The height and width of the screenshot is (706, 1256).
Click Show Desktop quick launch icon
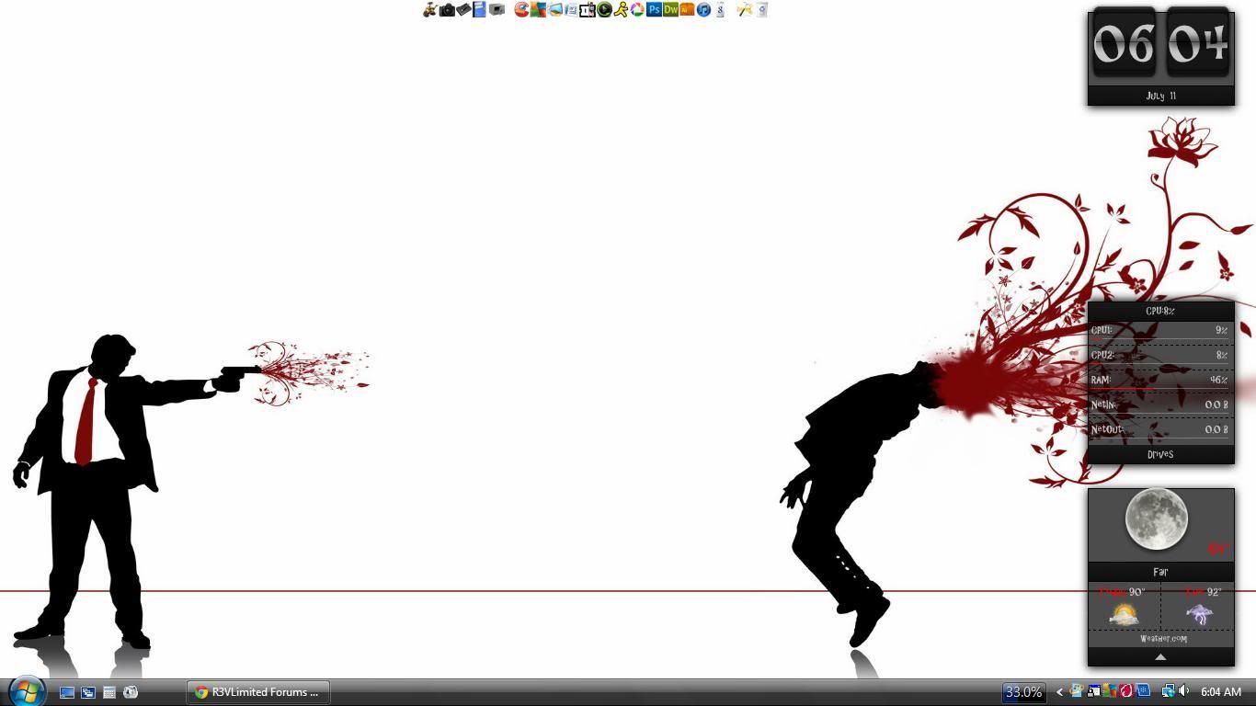click(x=67, y=692)
